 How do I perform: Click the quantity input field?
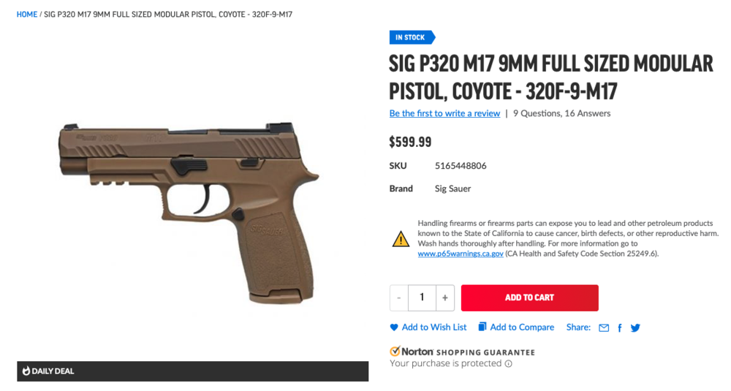[x=422, y=297]
